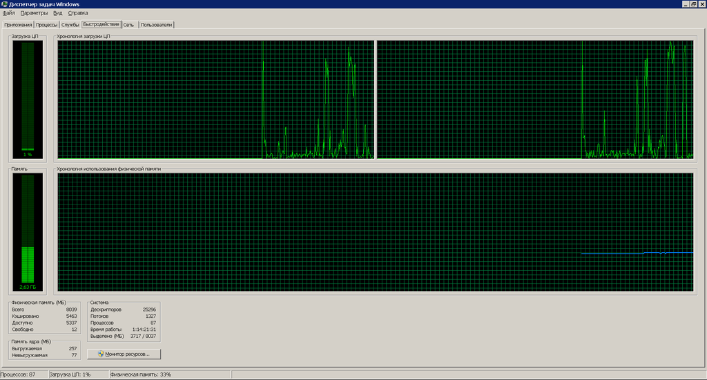The height and width of the screenshot is (380, 707).
Task: Click the Монитор ресурсов button
Action: pos(124,354)
